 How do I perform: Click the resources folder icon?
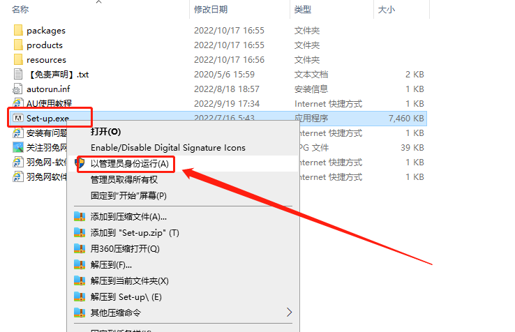[18, 60]
